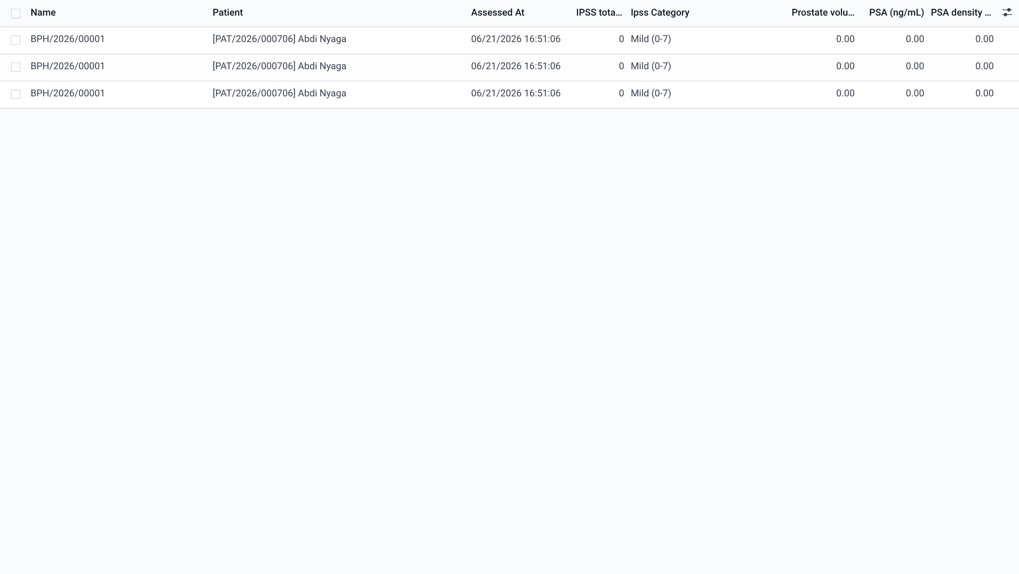
Task: Click the first row's Mild (0-7) category
Action: click(x=651, y=39)
